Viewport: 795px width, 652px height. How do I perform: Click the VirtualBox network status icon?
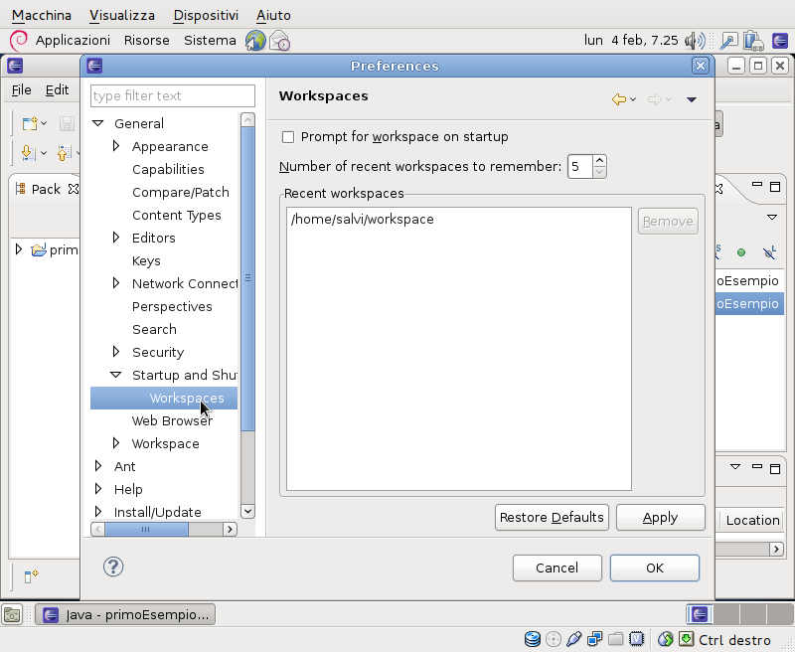coord(594,639)
